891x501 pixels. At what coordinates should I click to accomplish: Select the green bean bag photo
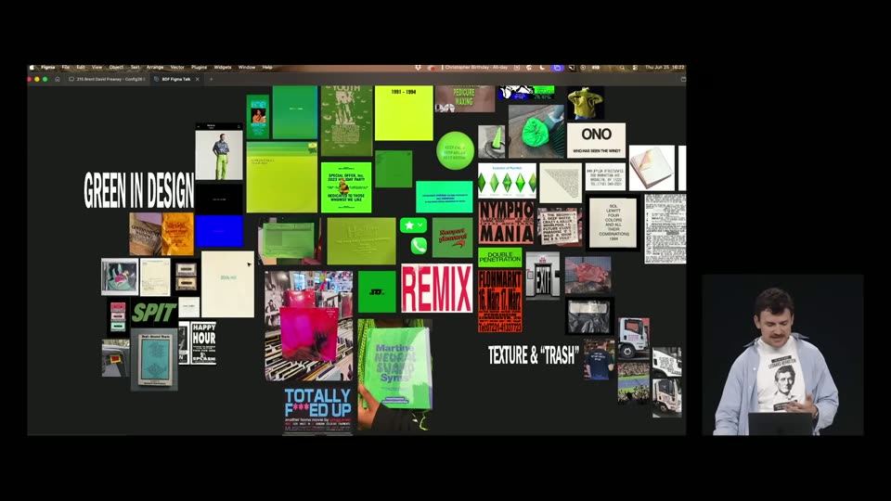536,131
